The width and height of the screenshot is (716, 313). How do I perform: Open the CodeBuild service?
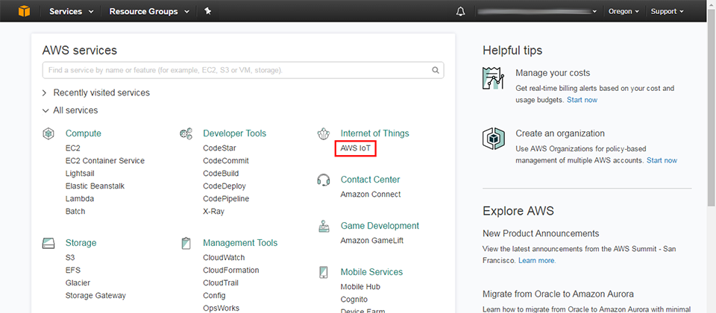[221, 174]
